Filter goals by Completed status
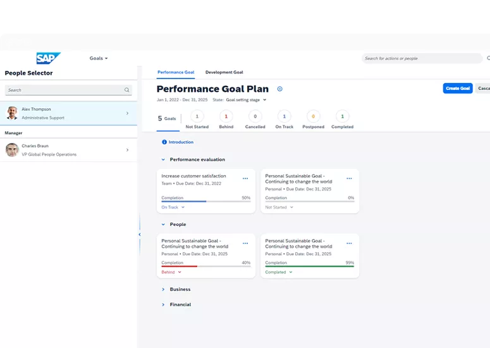The height and width of the screenshot is (348, 490). click(342, 116)
